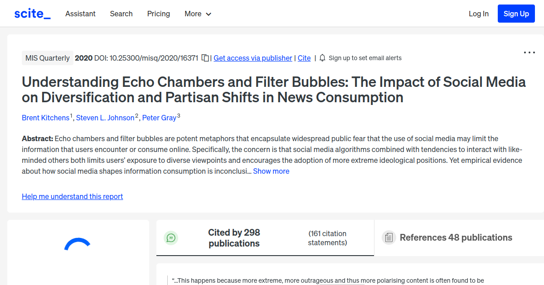
Task: Click Help me understand this report
Action: point(72,196)
